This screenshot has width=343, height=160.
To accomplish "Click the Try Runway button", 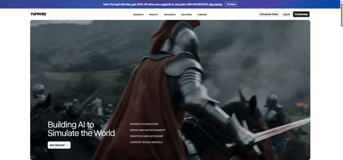I will click(301, 14).
